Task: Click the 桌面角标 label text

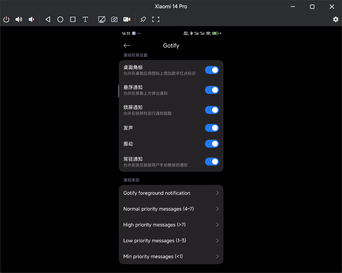Action: click(x=133, y=67)
